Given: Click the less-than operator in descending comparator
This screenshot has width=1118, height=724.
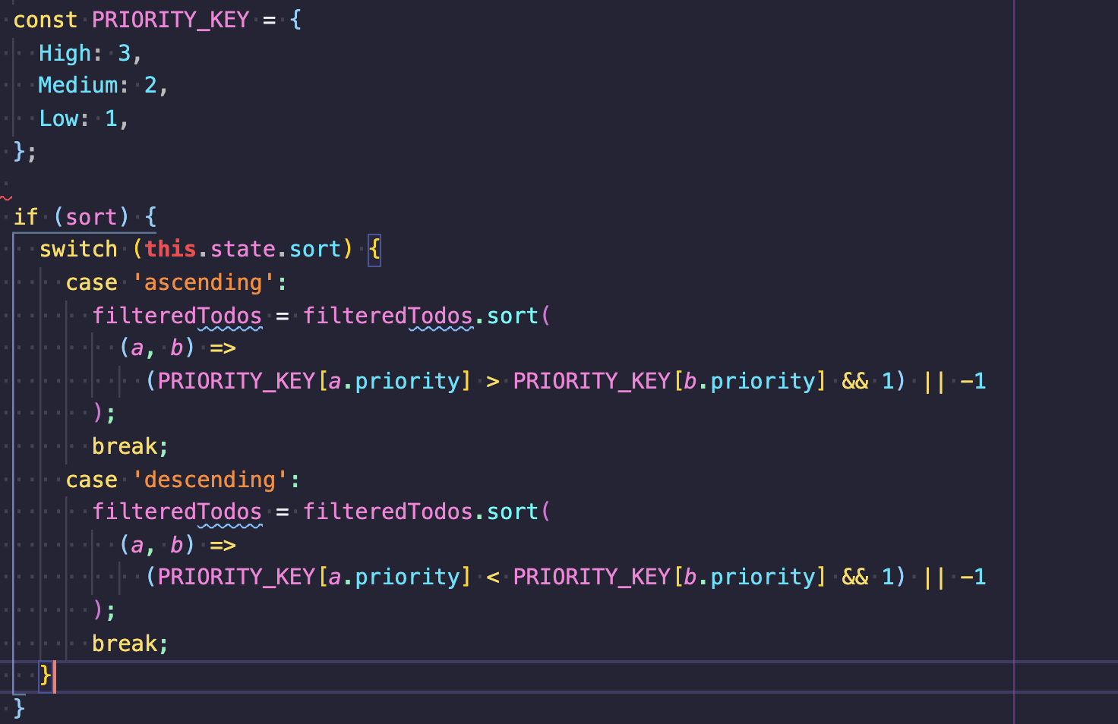Looking at the screenshot, I should point(492,577).
